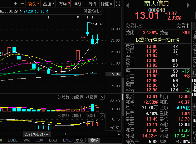This screenshot has height=144, width=196.
Task: Zoom out chart with minus button
Action: coord(22,4)
